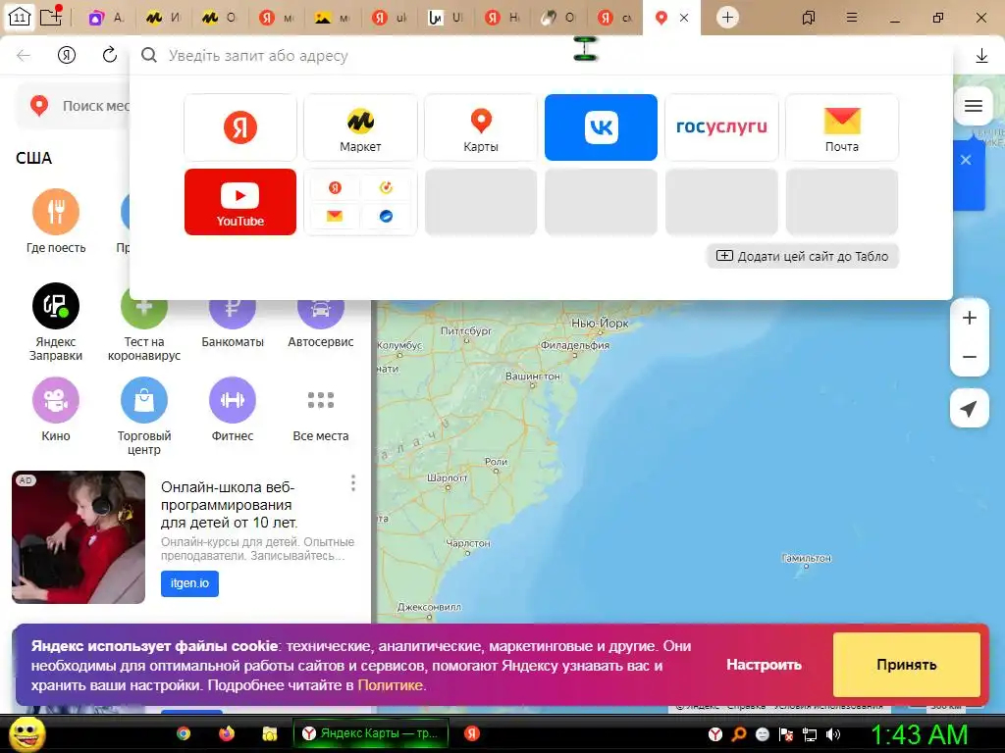Click the Автосервис category label

[321, 342]
